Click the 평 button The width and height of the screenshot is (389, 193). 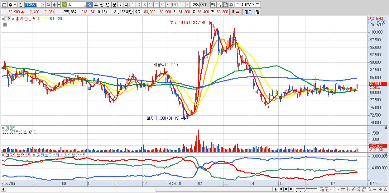(x=257, y=12)
